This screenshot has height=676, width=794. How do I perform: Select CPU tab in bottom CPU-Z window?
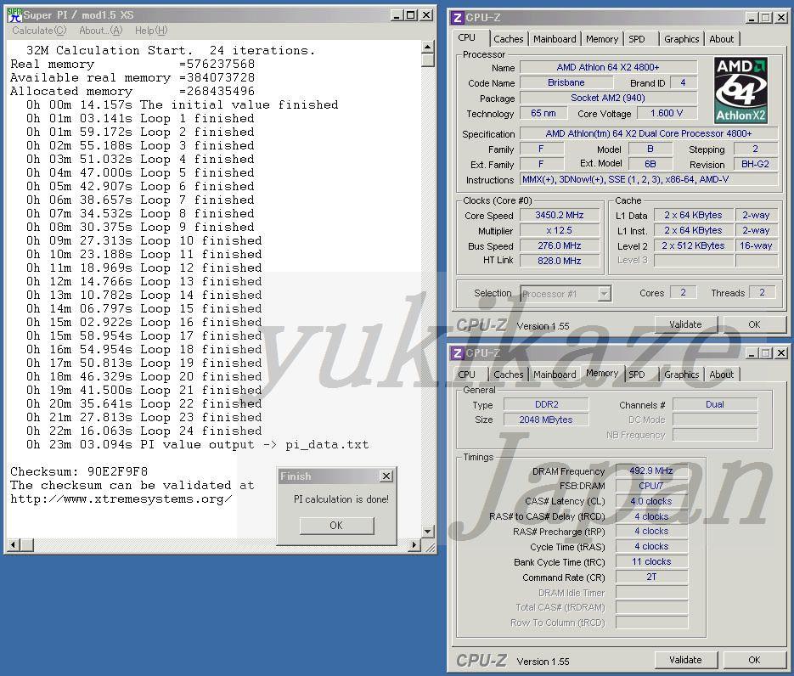pyautogui.click(x=467, y=375)
